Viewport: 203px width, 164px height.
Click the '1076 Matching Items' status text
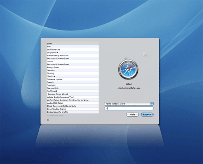click(55, 115)
